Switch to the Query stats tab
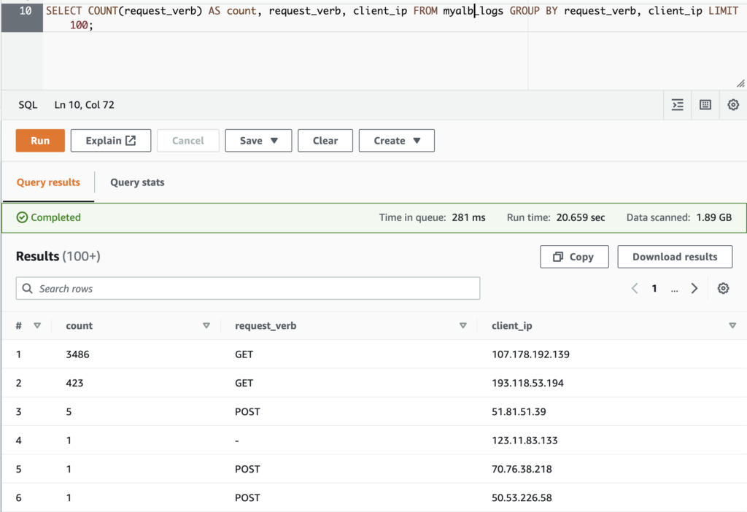Image resolution: width=747 pixels, height=512 pixels. [136, 182]
